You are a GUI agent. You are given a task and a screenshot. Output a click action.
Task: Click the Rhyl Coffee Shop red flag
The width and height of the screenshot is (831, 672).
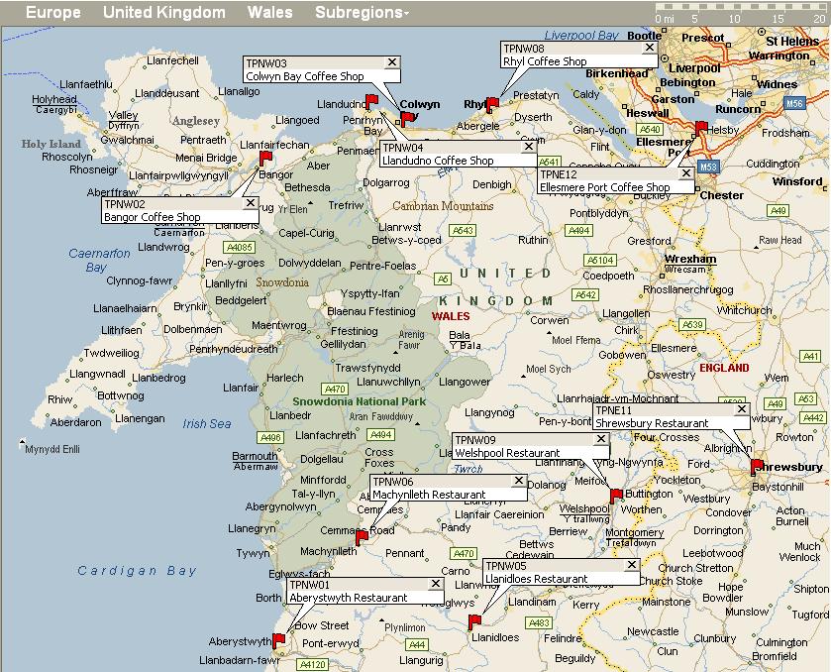492,104
